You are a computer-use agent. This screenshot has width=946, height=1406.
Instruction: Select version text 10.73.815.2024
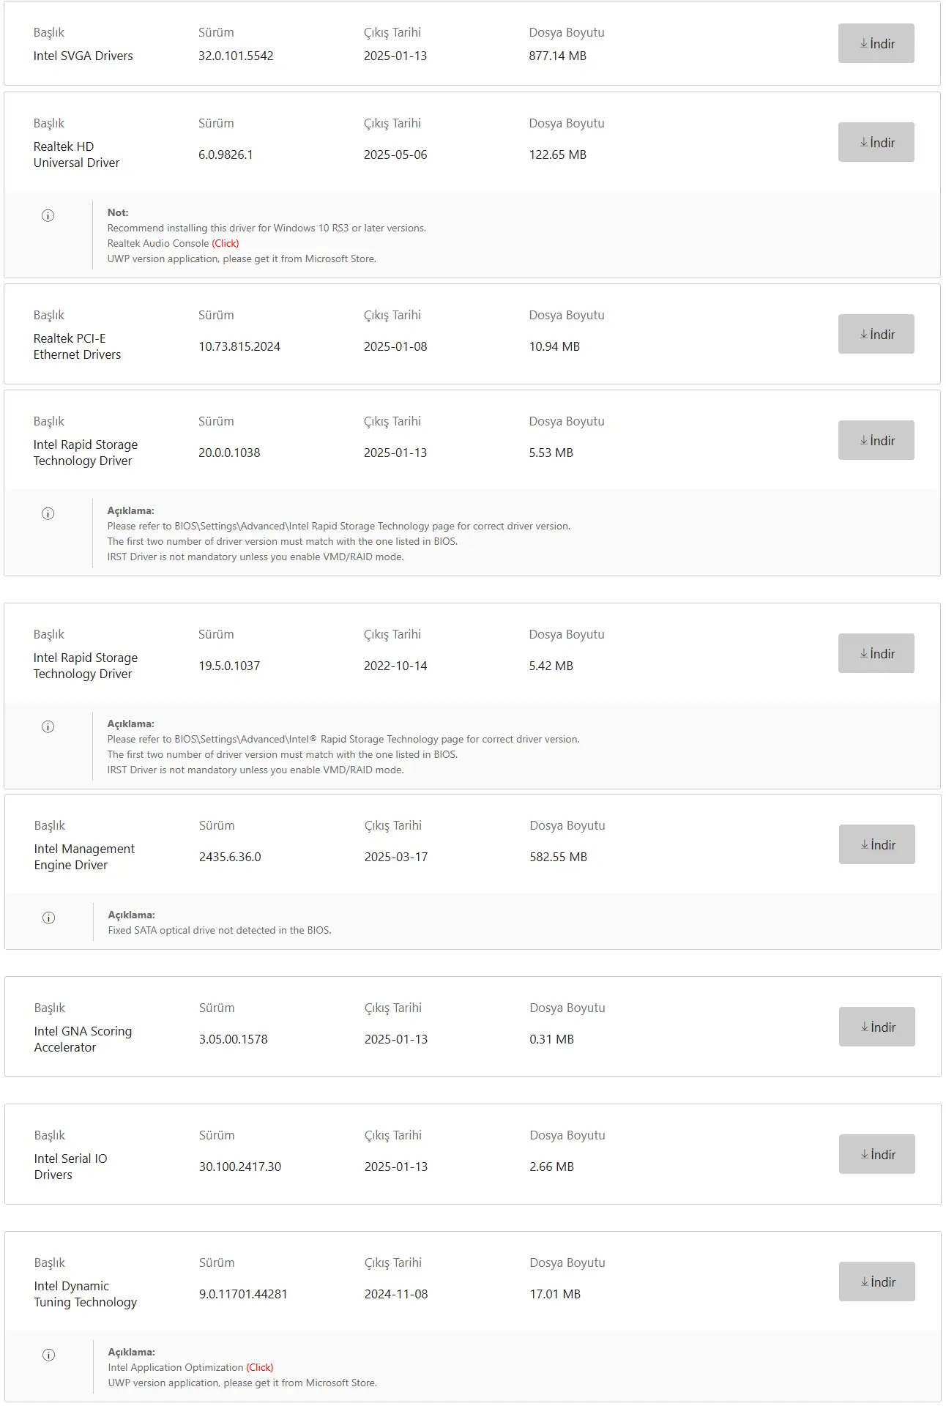[x=239, y=346]
